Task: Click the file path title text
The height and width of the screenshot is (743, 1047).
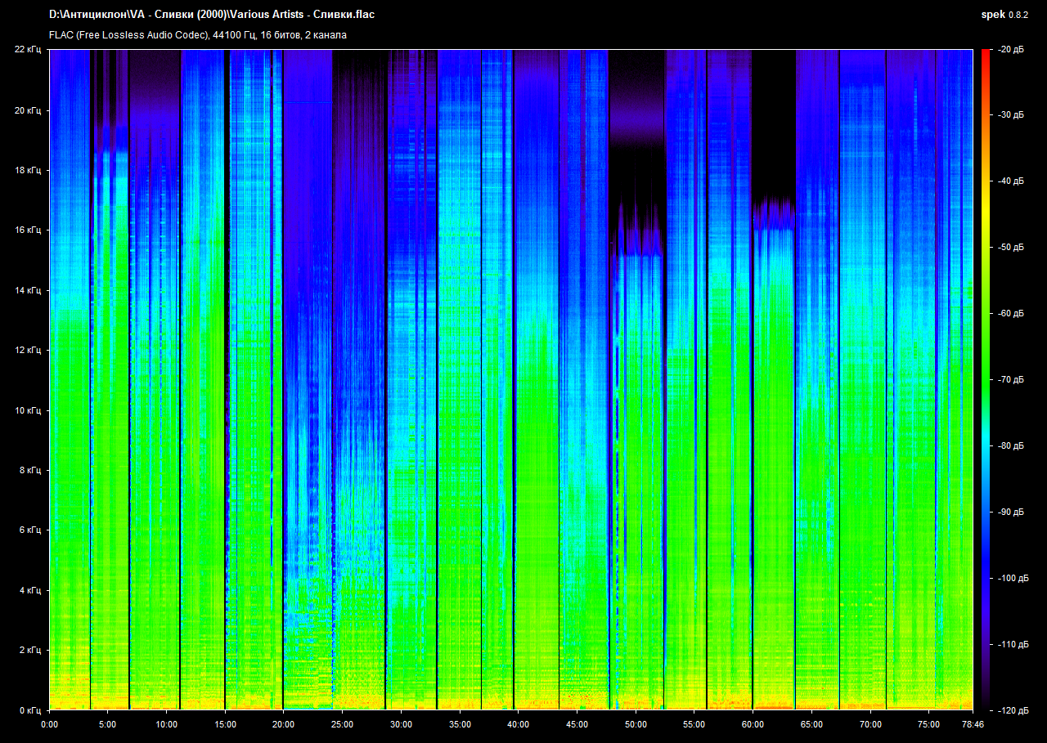Action: (213, 15)
